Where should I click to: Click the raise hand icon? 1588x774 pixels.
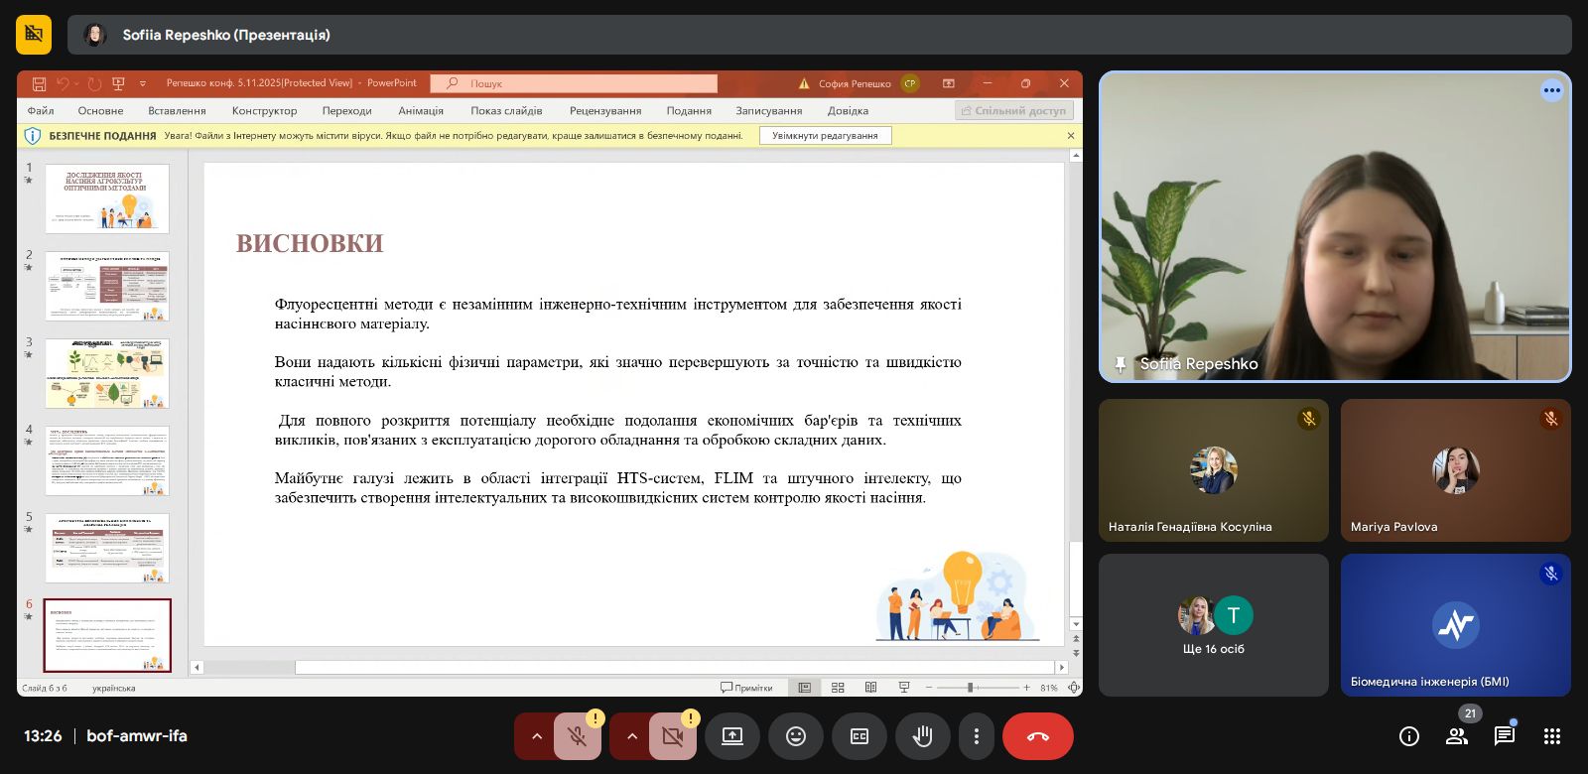(x=923, y=736)
